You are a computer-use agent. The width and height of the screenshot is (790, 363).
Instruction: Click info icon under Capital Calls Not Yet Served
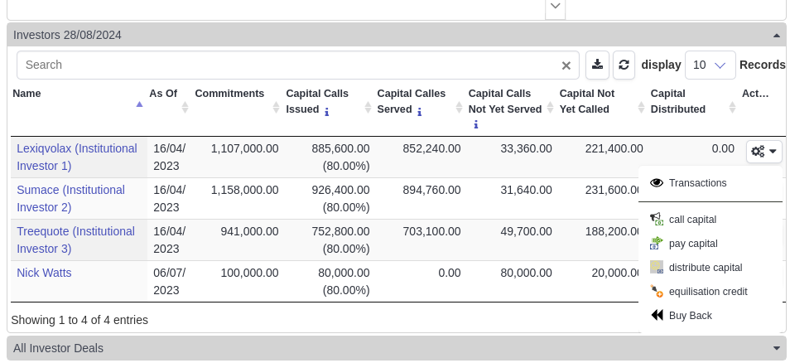coord(475,125)
